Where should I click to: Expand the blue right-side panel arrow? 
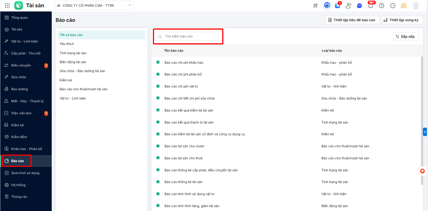(425, 132)
